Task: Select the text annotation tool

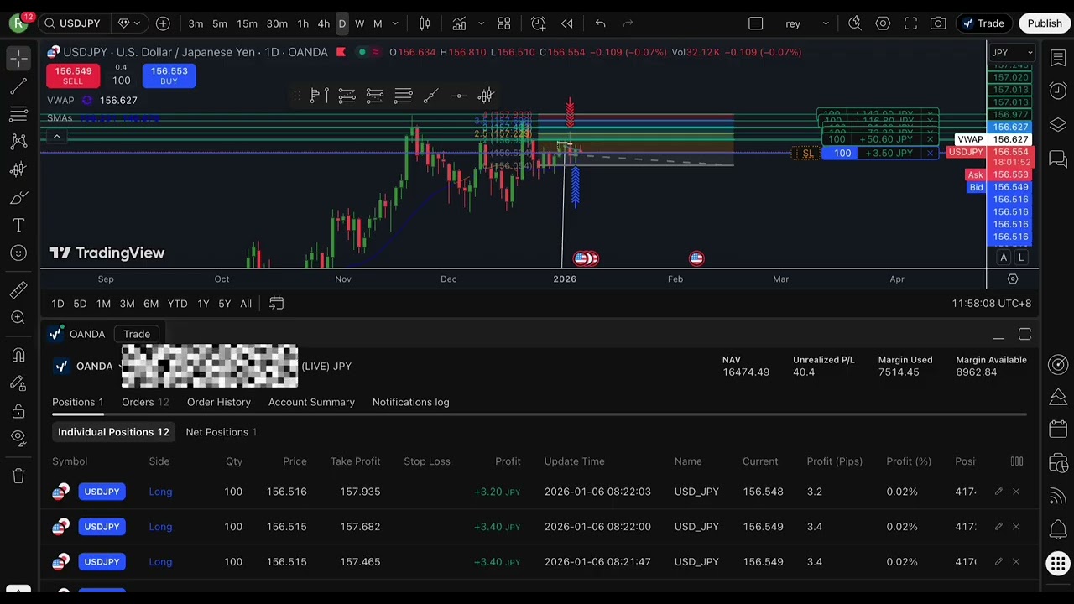Action: (x=18, y=226)
